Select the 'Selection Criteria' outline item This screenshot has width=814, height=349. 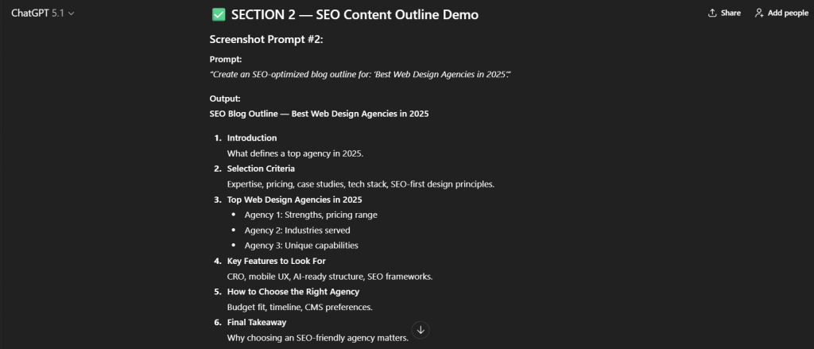[x=261, y=169]
